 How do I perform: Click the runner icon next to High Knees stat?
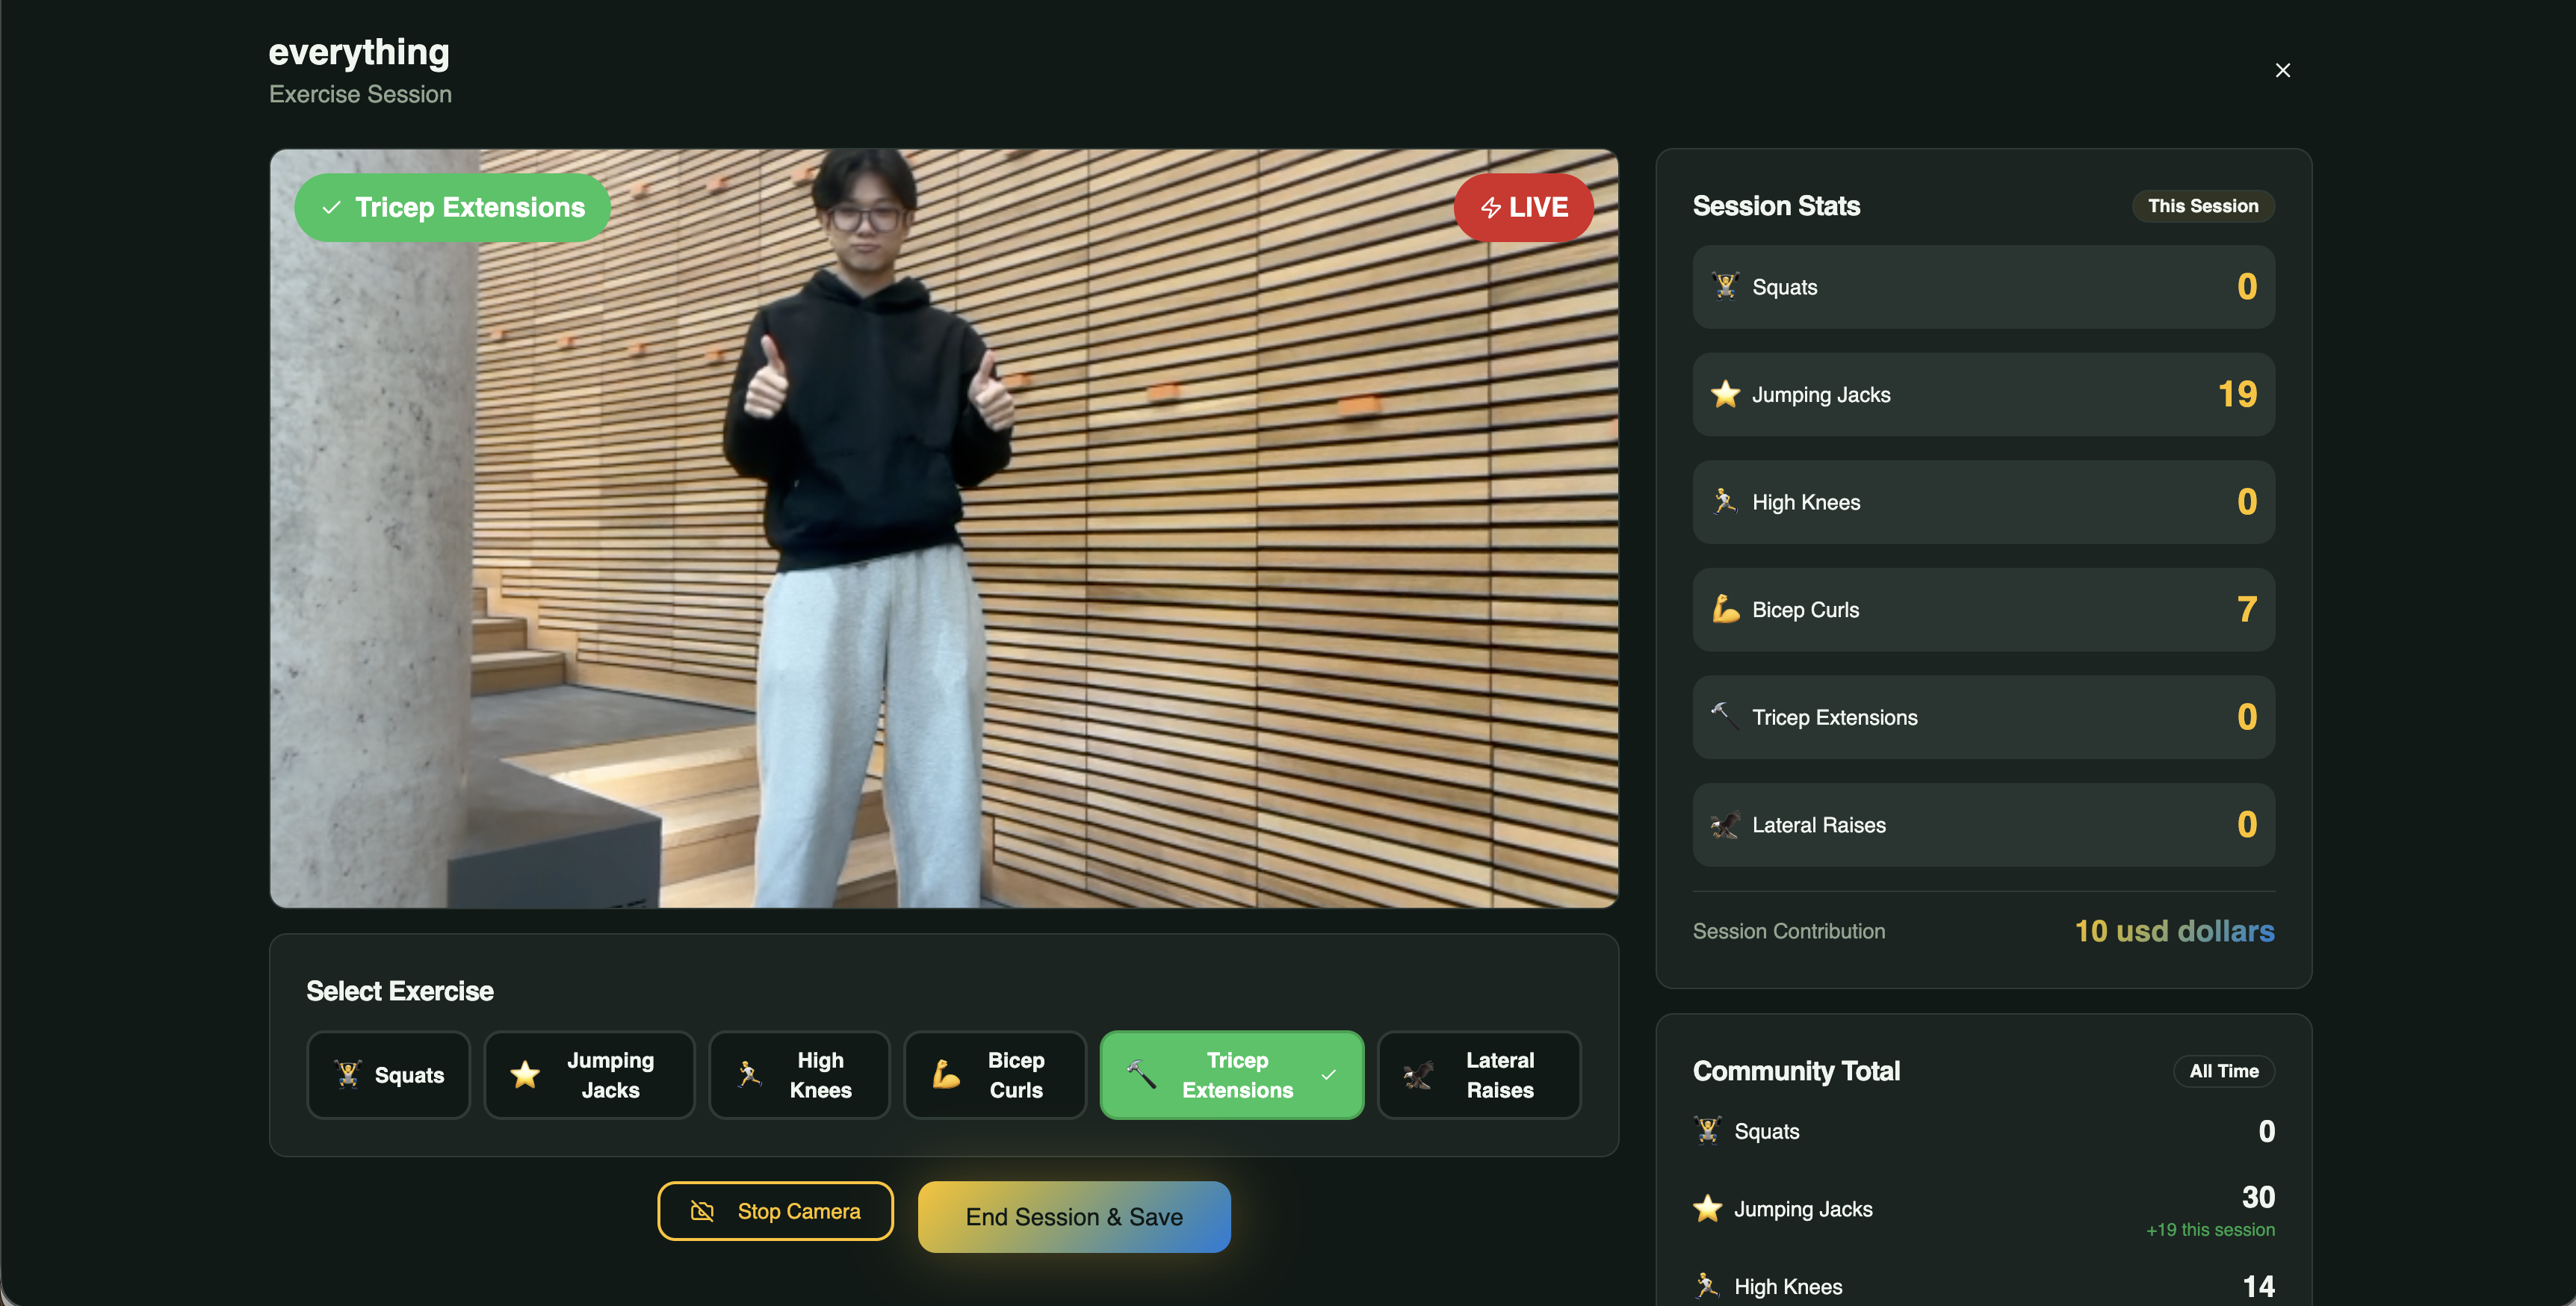click(x=1725, y=501)
